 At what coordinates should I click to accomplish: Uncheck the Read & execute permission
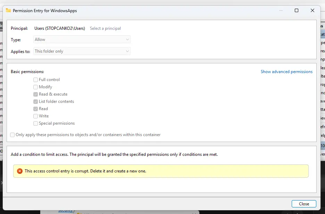click(36, 94)
